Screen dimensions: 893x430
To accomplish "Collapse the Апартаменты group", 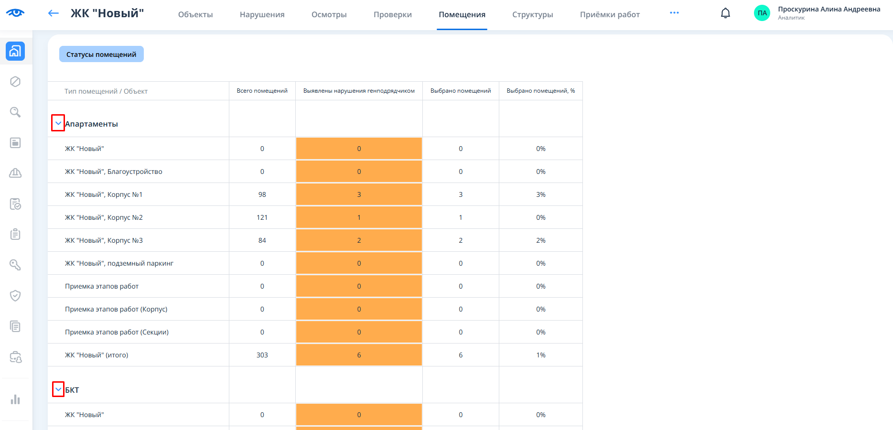I will pyautogui.click(x=58, y=123).
